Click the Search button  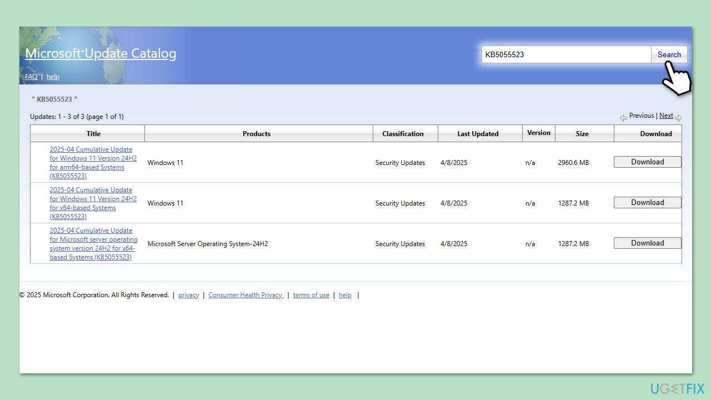click(x=669, y=54)
